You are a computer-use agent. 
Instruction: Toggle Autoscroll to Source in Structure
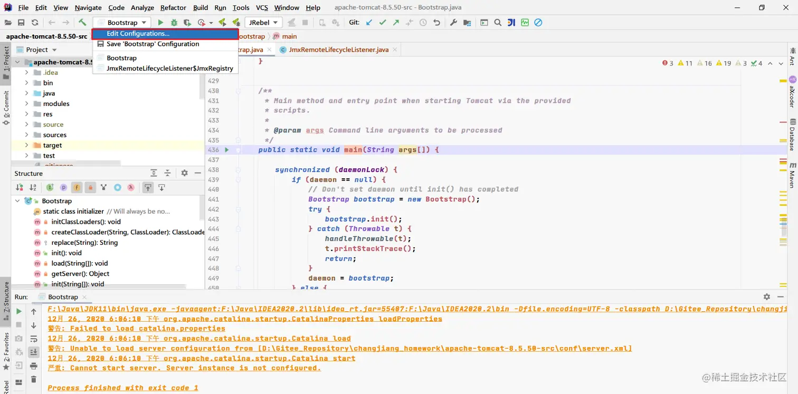point(148,187)
